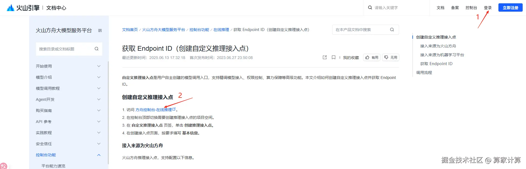Open the external link icon after 在线推理

point(174,109)
